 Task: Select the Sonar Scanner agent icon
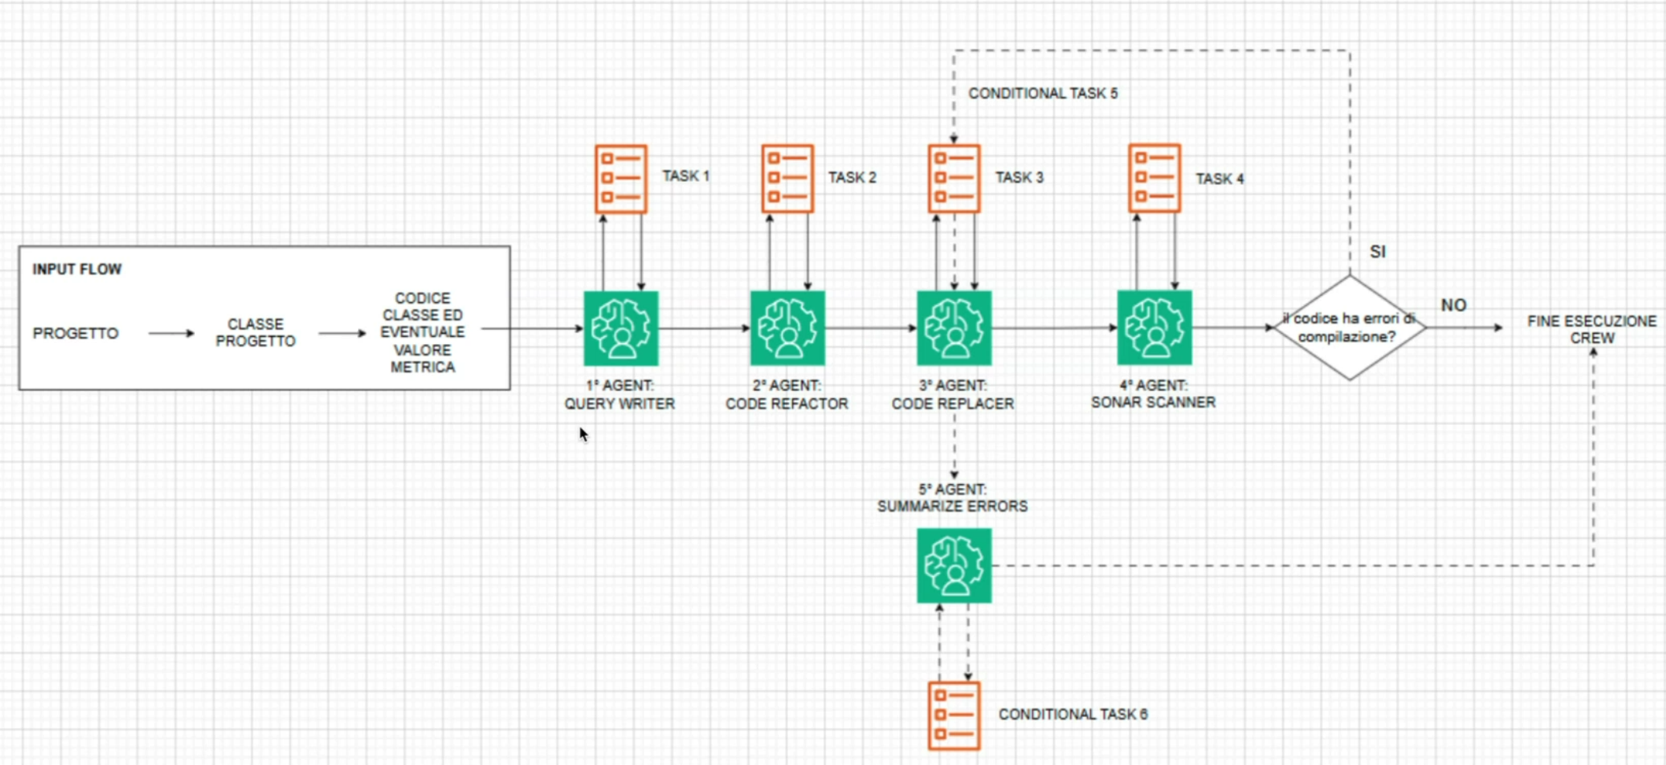coord(1155,327)
